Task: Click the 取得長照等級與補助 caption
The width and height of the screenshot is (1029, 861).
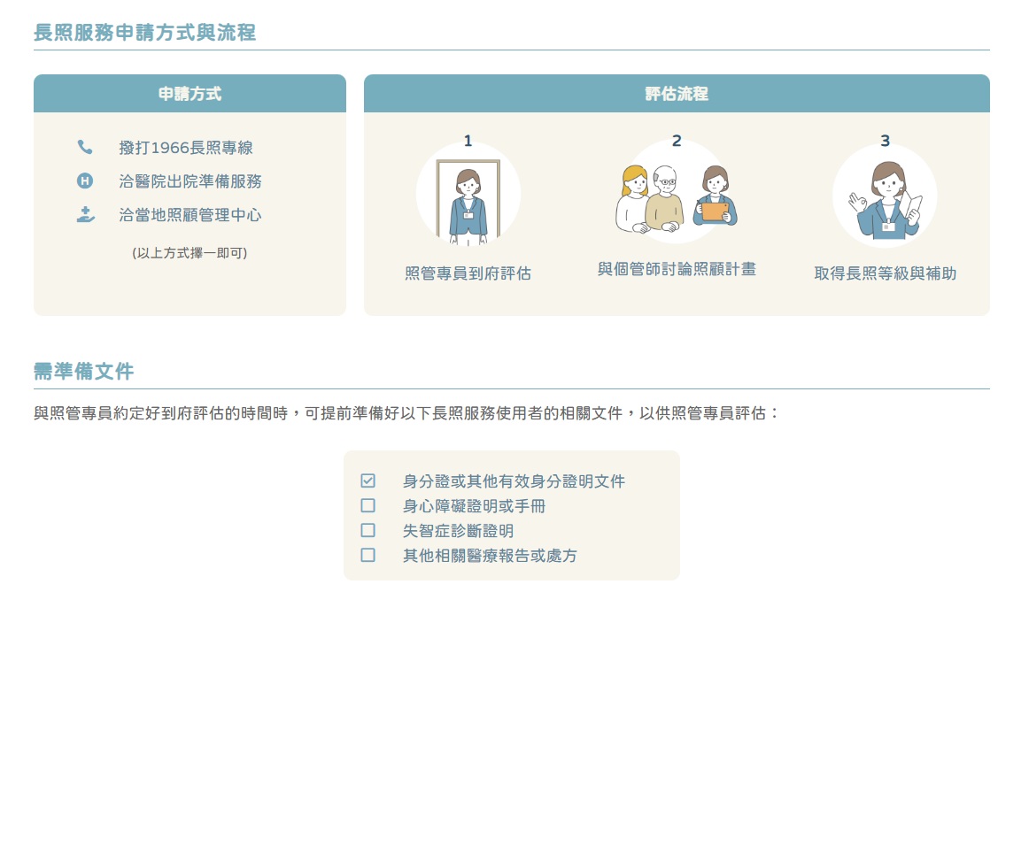Action: 885,273
